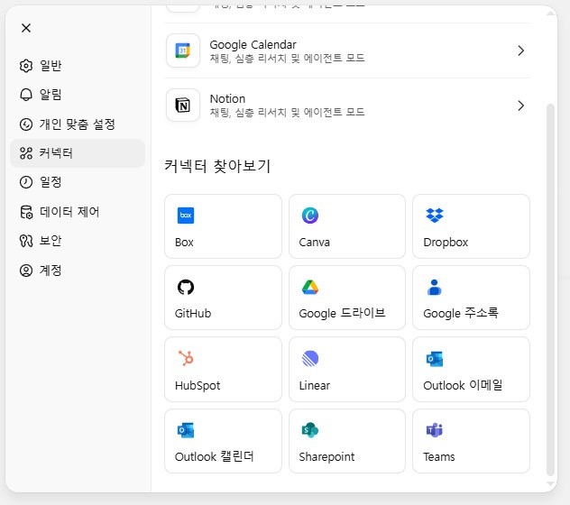Select the Canva connector card
This screenshot has width=570, height=505.
347,226
